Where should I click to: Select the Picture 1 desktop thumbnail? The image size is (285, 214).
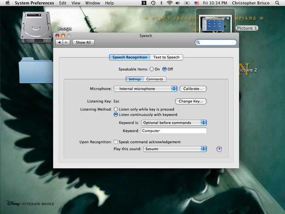(x=215, y=23)
